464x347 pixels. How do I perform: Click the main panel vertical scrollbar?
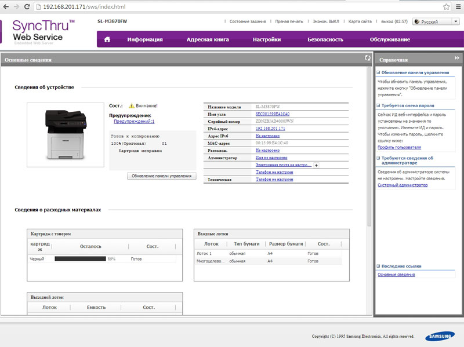[369, 147]
